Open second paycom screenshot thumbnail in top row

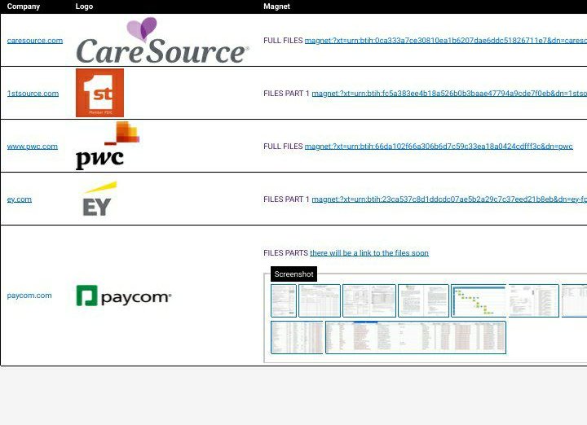click(x=320, y=300)
